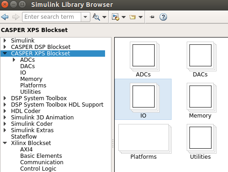Select Memory in the library tree

coord(31,79)
